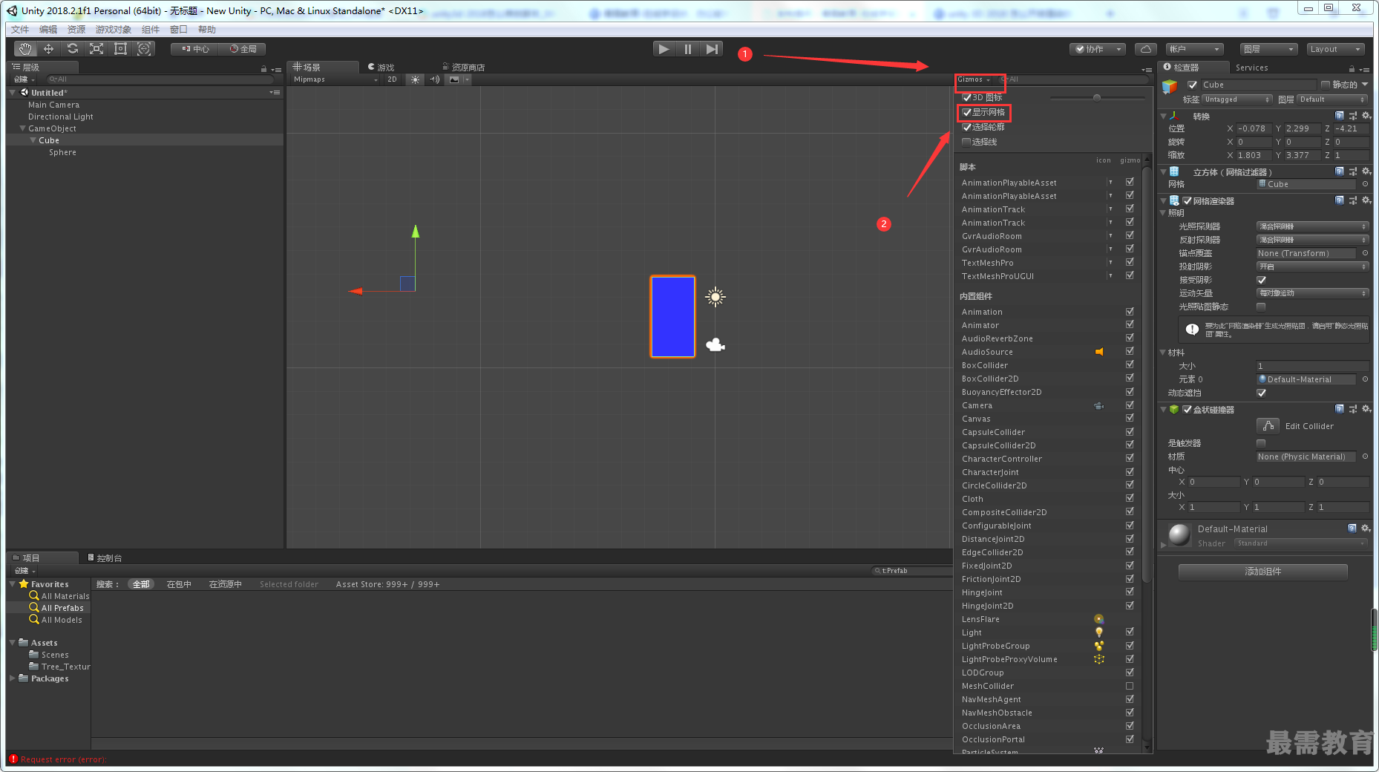Open the Default layer dropdown
Image resolution: width=1379 pixels, height=772 pixels.
[1333, 99]
